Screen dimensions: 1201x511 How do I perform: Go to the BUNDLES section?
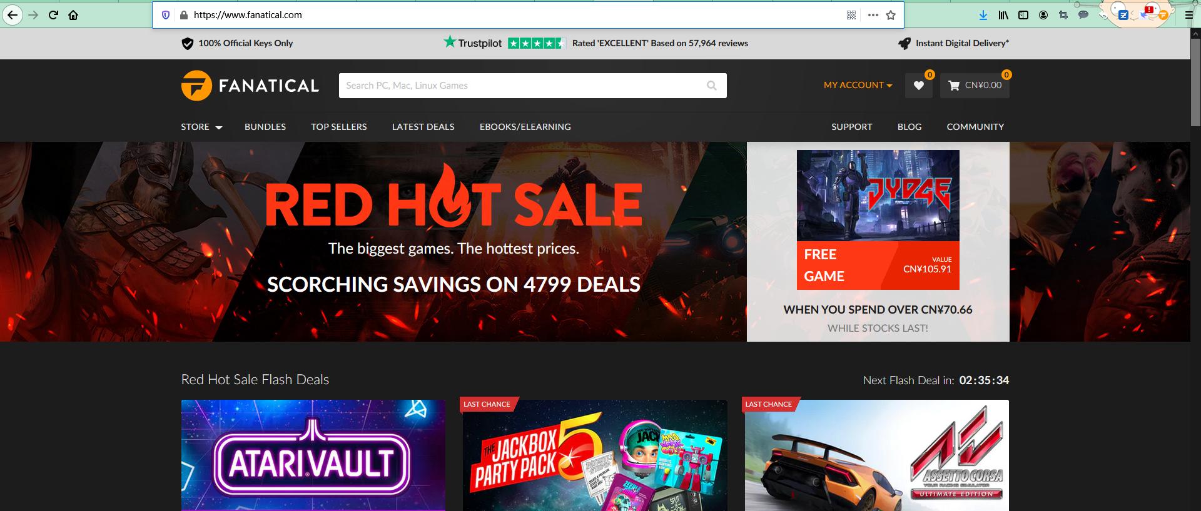265,127
